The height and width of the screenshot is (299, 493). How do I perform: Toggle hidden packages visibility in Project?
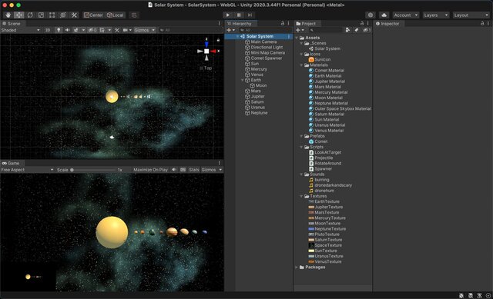point(367,30)
